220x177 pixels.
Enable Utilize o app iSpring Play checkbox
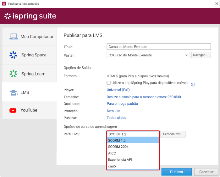click(x=108, y=83)
